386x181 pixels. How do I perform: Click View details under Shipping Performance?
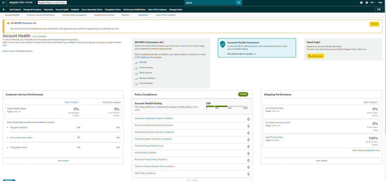tap(322, 161)
